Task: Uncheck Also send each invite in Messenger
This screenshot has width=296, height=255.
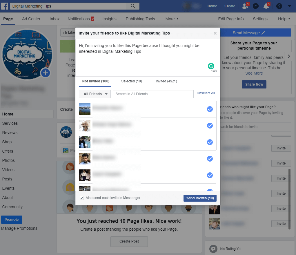Action: (x=82, y=198)
